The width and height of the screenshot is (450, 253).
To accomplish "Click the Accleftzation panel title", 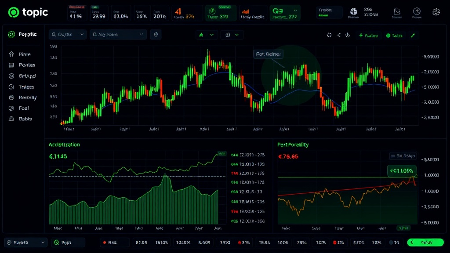I will (64, 145).
